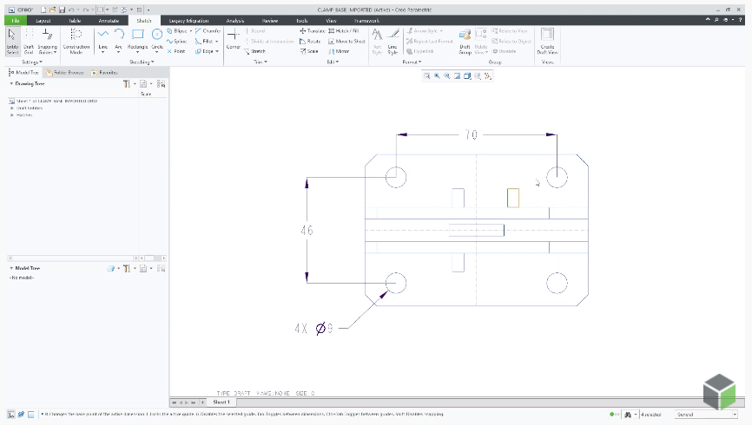Image resolution: width=752 pixels, height=425 pixels.
Task: Enable Entity Select mode
Action: tap(12, 39)
